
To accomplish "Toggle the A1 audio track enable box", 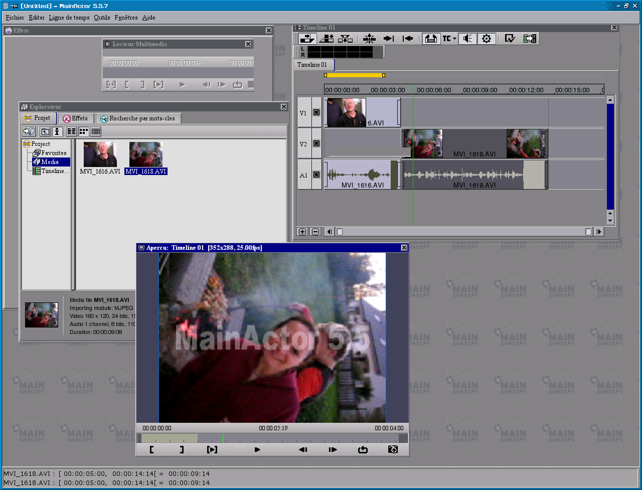I will click(x=316, y=175).
